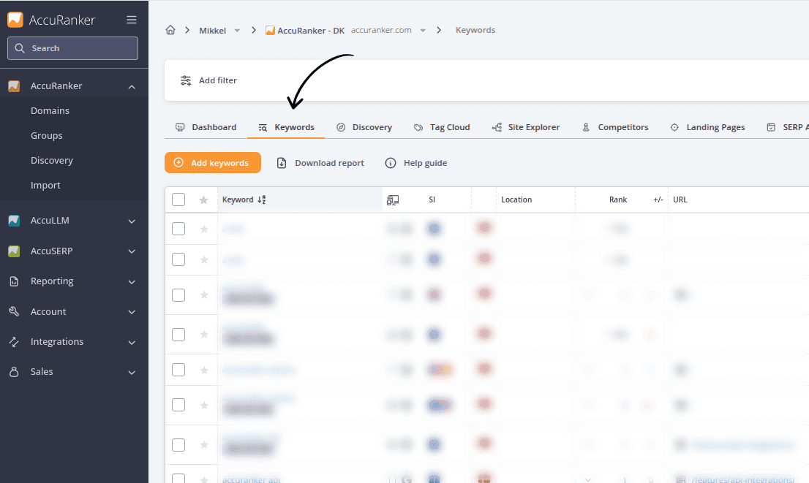Open the Discovery tab

point(364,127)
